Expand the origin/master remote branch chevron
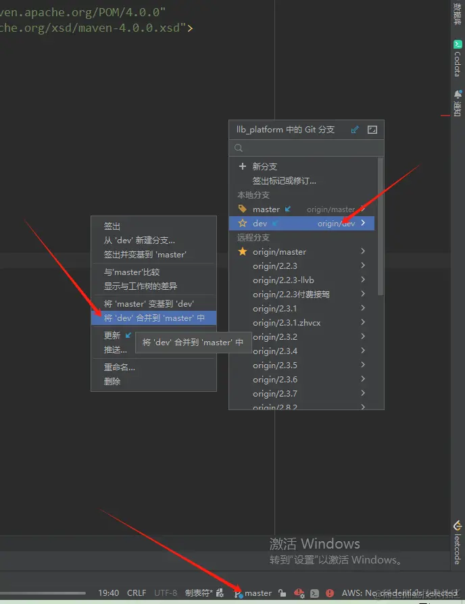 coord(363,251)
